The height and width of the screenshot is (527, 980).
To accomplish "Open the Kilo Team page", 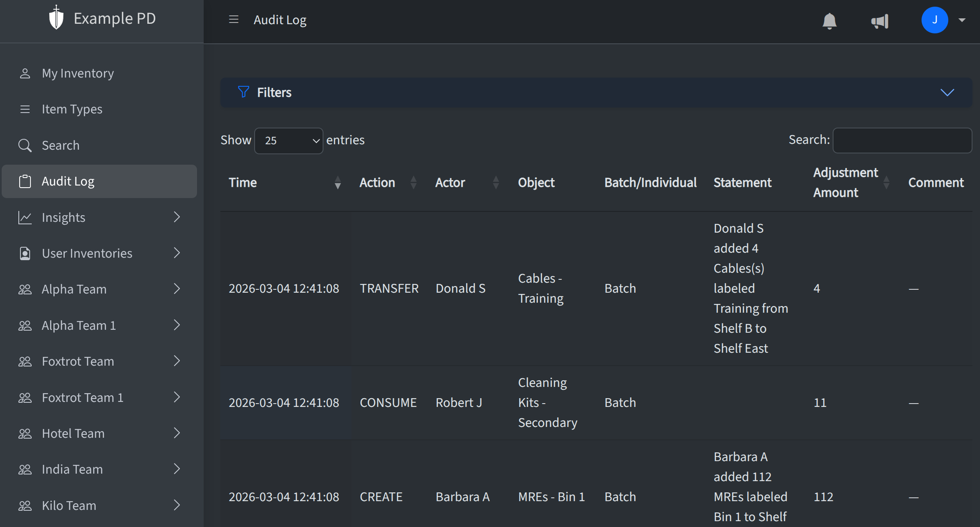I will coord(68,505).
